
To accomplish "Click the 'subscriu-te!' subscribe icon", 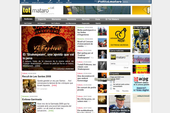I will [x=59, y=1].
